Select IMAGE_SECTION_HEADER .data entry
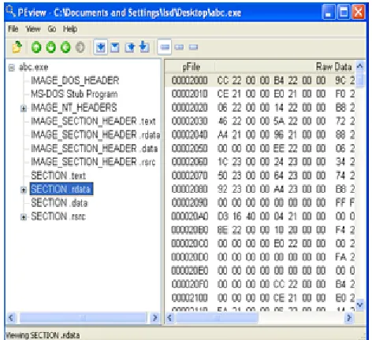Image resolution: width=372 pixels, height=340 pixels. [x=94, y=149]
